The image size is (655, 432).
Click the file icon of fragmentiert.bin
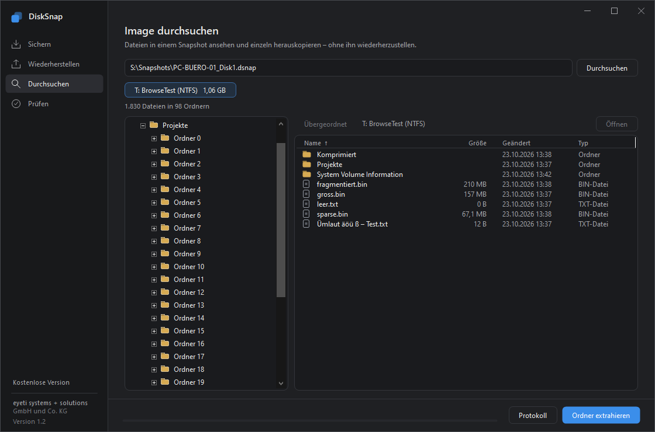click(x=306, y=184)
